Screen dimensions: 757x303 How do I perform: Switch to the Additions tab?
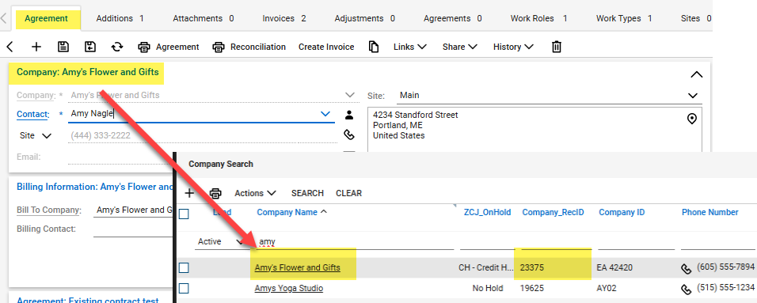[x=120, y=18]
